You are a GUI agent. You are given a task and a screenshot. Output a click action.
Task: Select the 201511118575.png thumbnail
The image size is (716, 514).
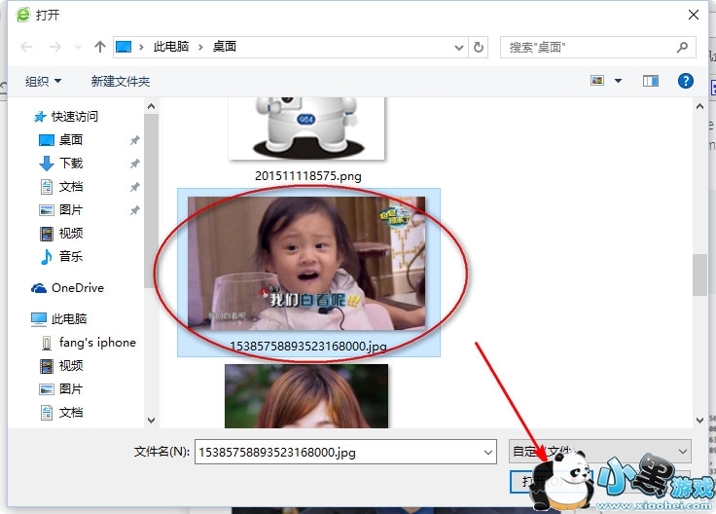[306, 131]
